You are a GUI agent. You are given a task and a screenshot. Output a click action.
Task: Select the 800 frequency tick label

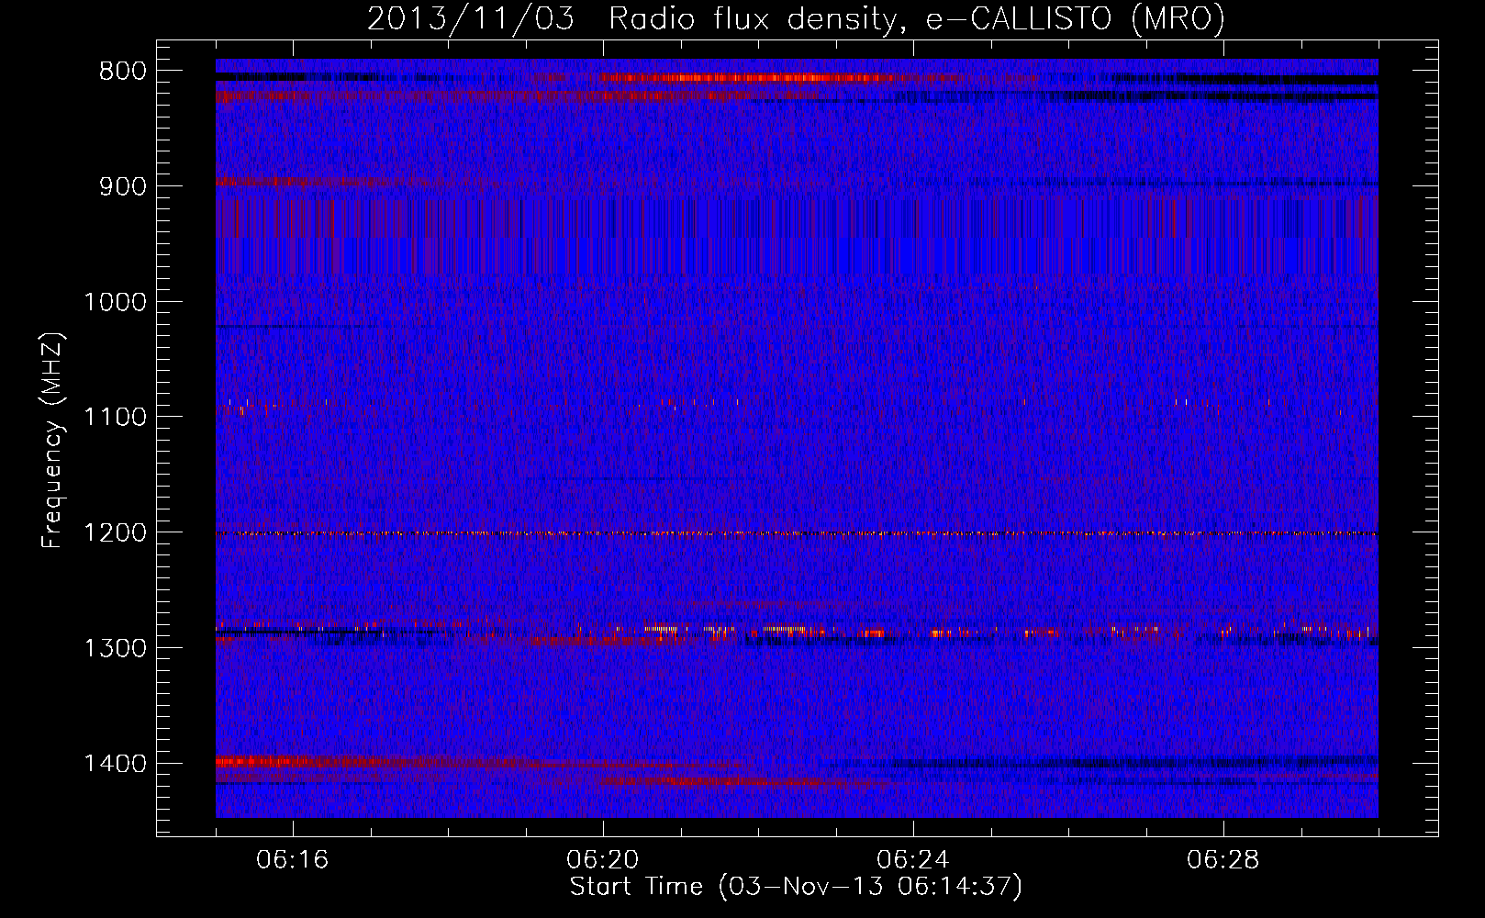(122, 72)
